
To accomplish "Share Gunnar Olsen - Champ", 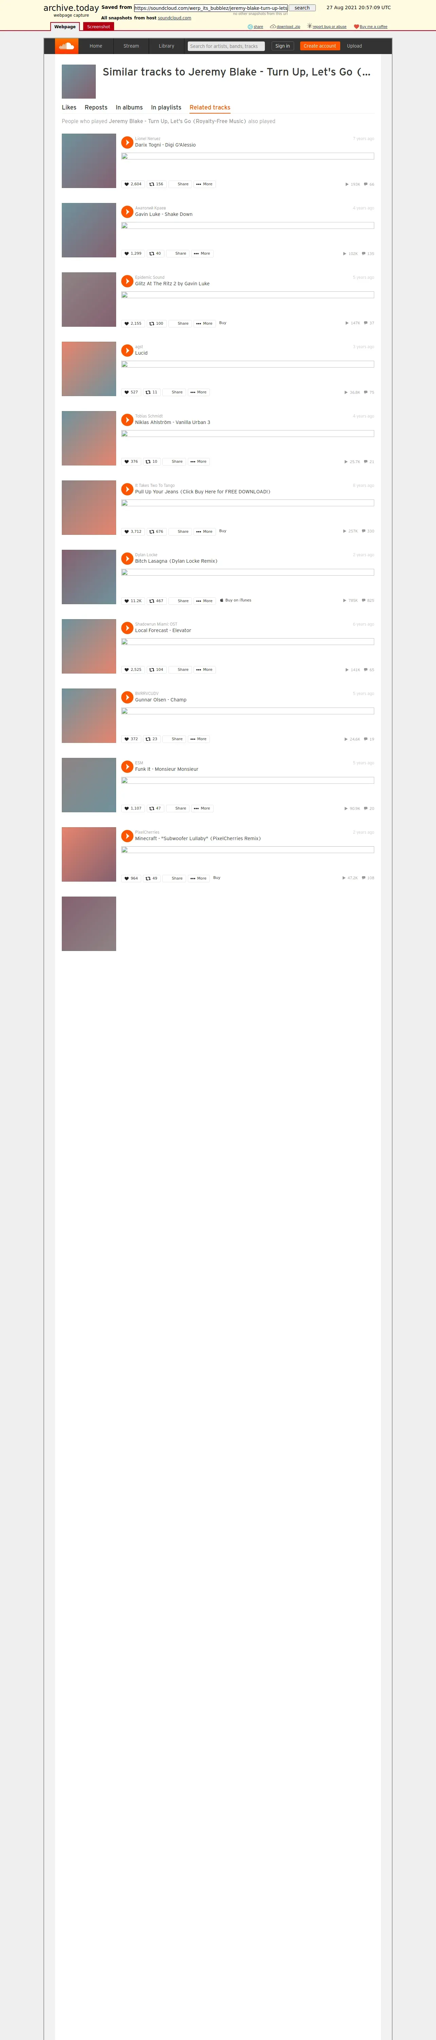I will 174,739.
